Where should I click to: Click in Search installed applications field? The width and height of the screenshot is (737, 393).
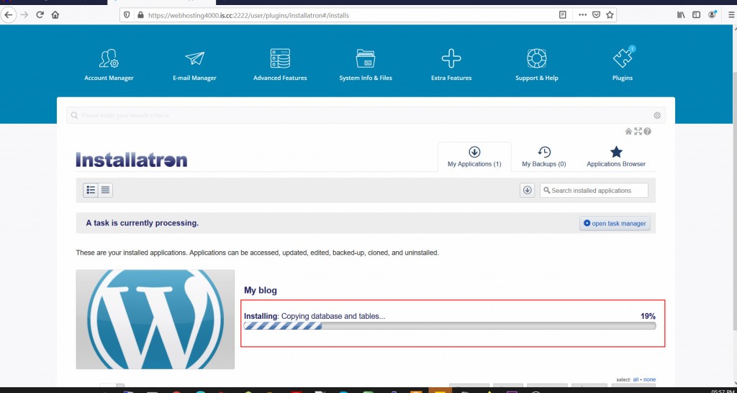coord(594,191)
